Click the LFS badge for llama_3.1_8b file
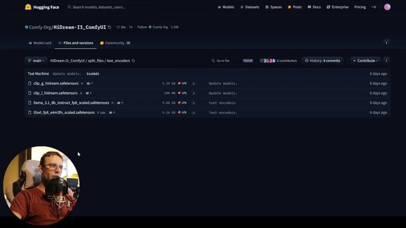 182,103
